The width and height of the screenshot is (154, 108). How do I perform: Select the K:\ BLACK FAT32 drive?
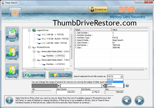55,39
